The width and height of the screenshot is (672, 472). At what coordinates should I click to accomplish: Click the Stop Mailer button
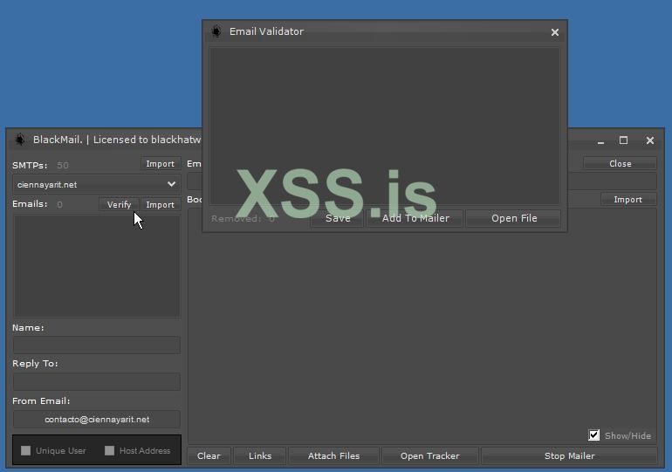[x=569, y=455]
